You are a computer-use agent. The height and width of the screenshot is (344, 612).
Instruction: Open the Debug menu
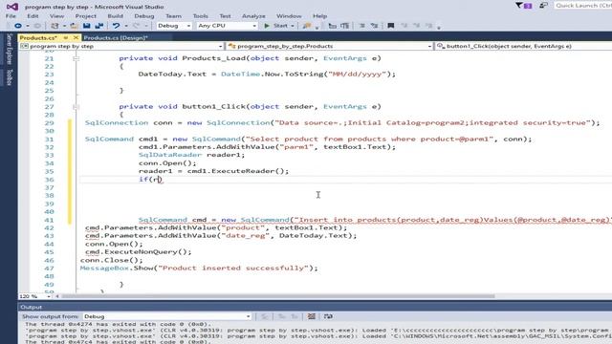tap(144, 16)
